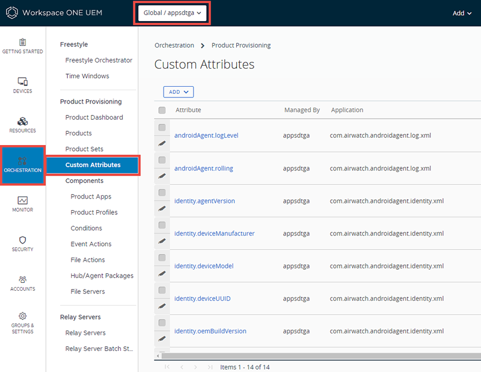This screenshot has width=481, height=372.
Task: Open the Accounts sidebar icon
Action: tap(23, 279)
